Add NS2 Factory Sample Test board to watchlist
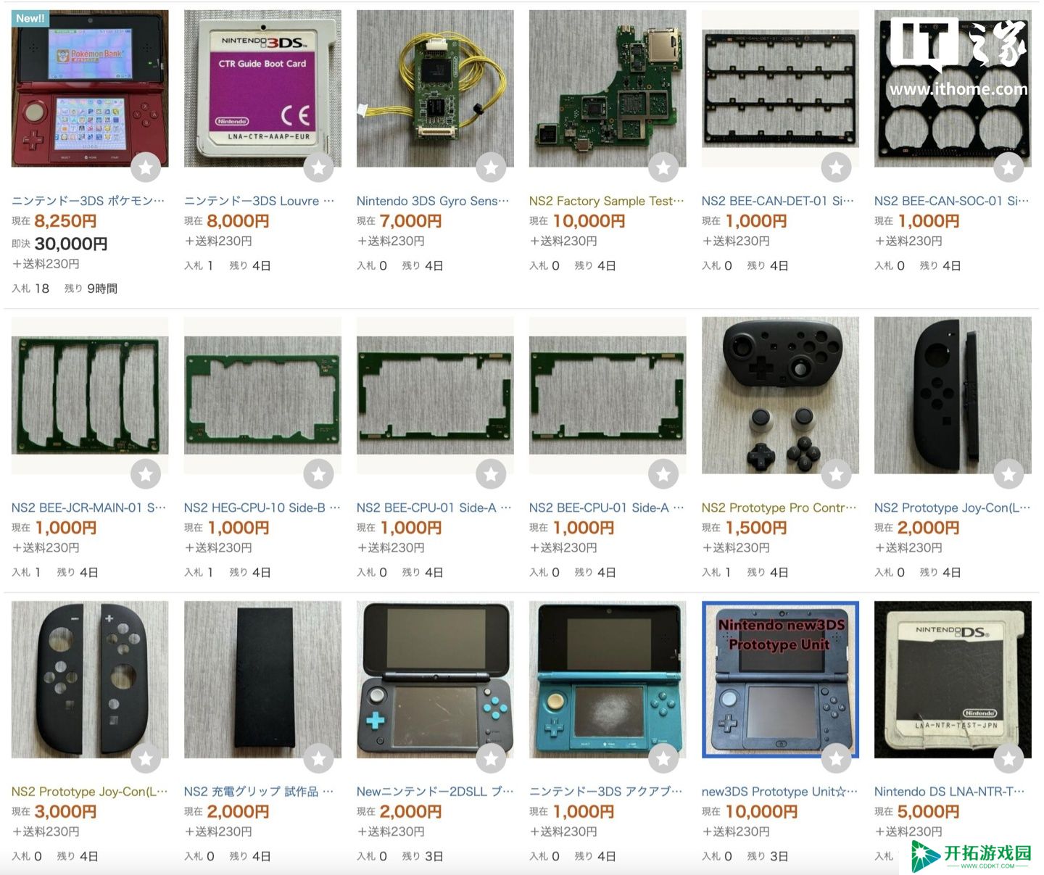This screenshot has height=875, width=1044. pyautogui.click(x=663, y=167)
